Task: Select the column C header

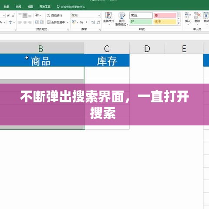Action: 107,48
